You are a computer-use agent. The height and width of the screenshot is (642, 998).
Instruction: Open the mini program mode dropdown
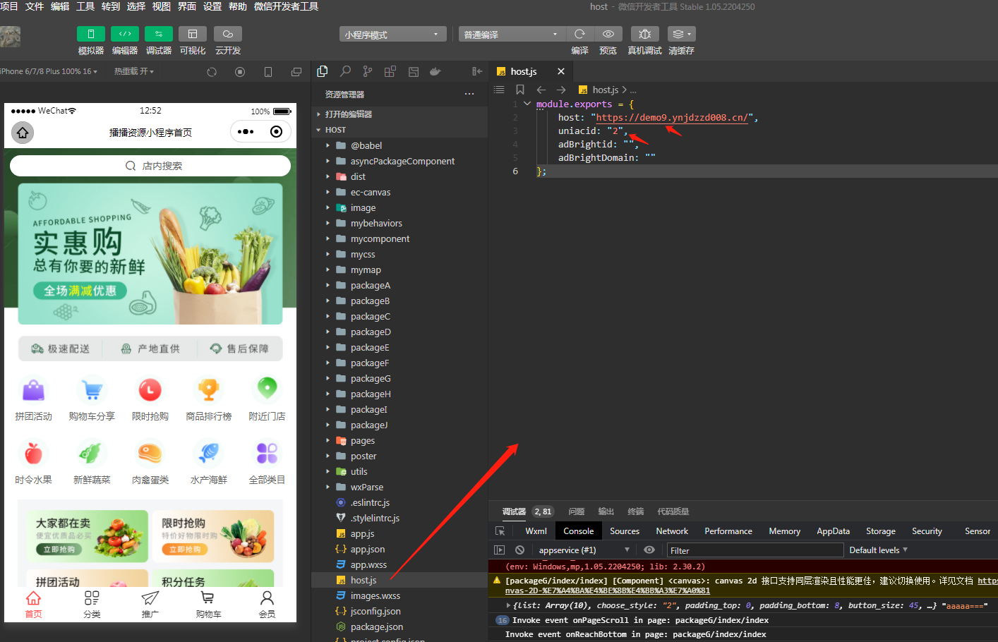click(392, 34)
